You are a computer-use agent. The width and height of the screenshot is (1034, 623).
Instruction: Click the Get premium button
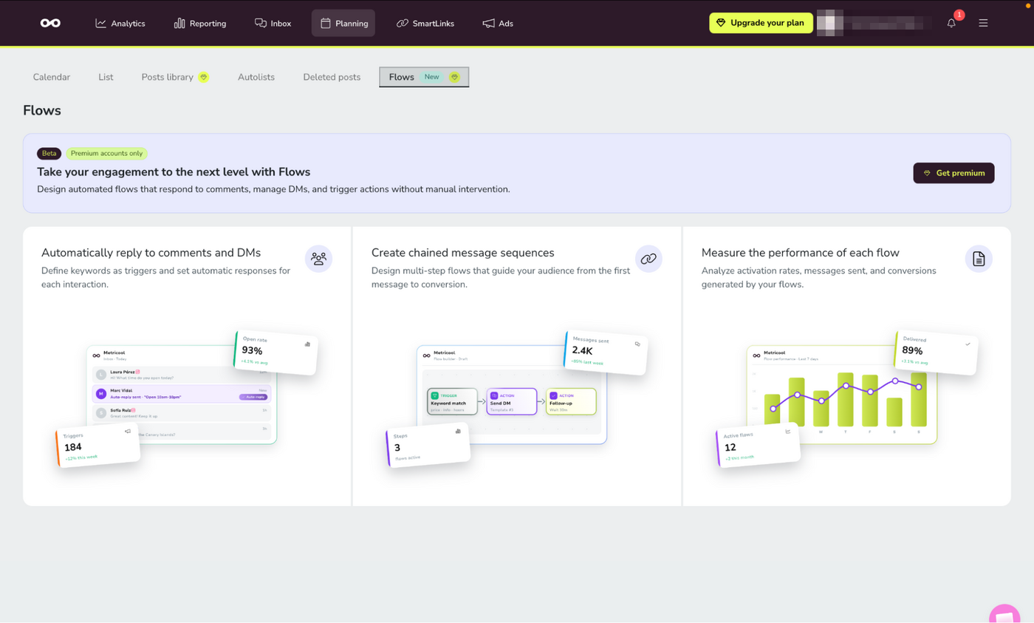pos(953,173)
